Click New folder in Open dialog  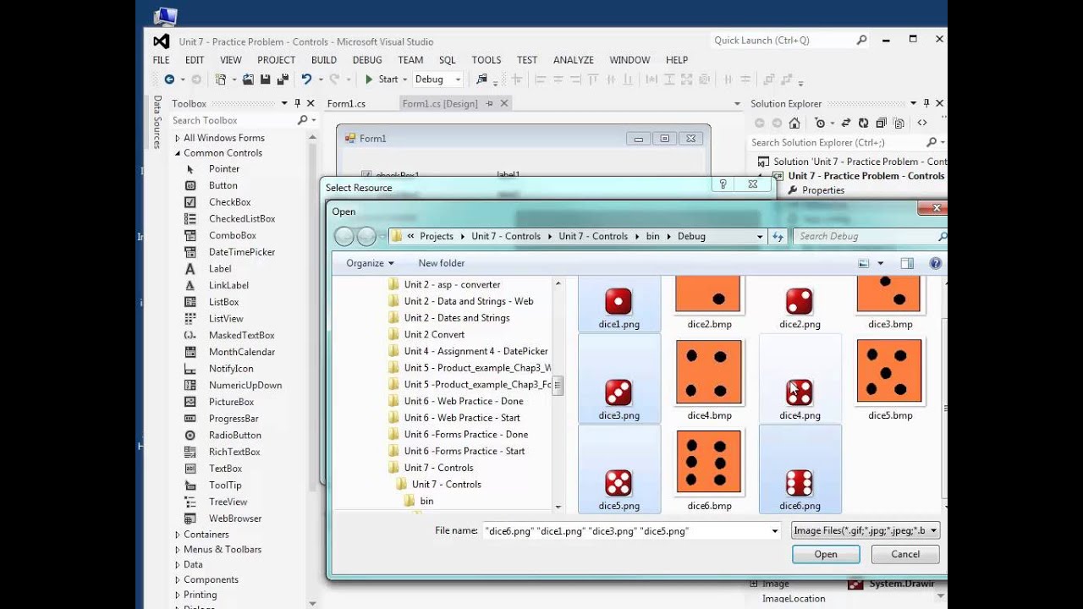pos(442,263)
